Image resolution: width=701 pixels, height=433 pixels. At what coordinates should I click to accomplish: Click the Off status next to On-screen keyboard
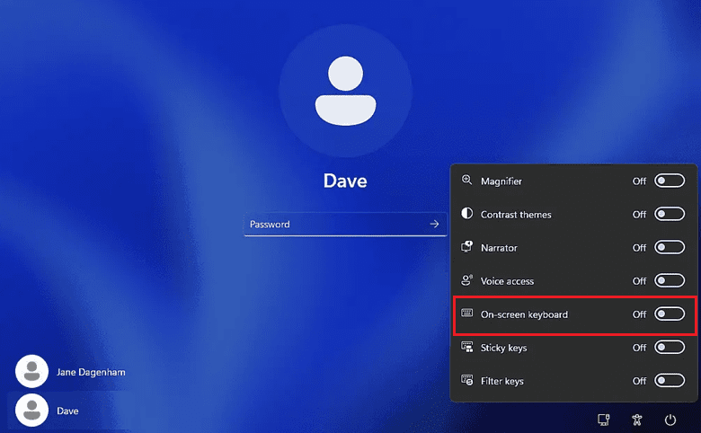click(x=639, y=314)
